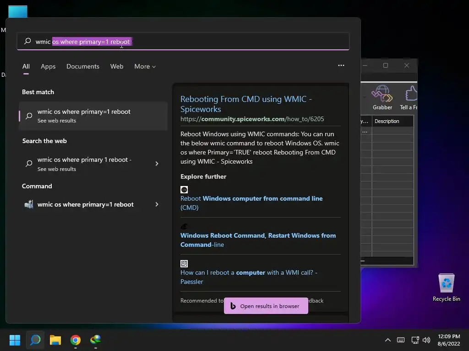Open Windows Reboot Command, Restart Windows link
Image resolution: width=469 pixels, height=351 pixels.
click(258, 239)
